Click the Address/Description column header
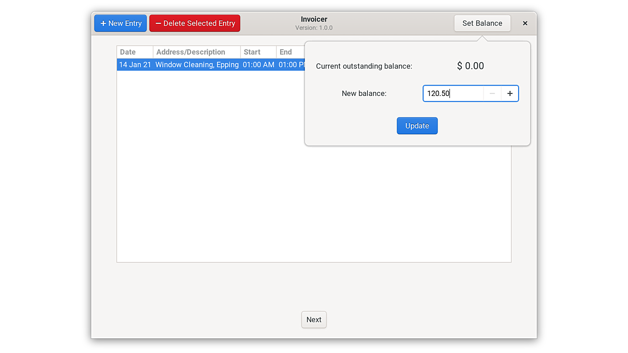This screenshot has width=628, height=353. click(x=196, y=52)
